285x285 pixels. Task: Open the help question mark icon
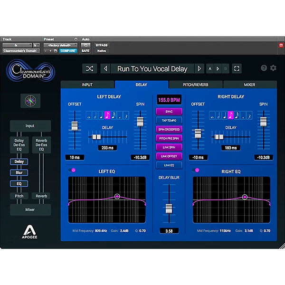[x=264, y=68]
